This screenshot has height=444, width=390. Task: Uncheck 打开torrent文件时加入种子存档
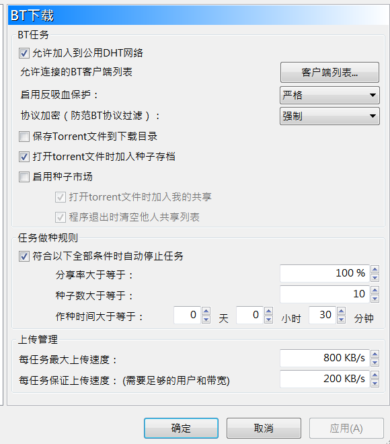click(24, 157)
